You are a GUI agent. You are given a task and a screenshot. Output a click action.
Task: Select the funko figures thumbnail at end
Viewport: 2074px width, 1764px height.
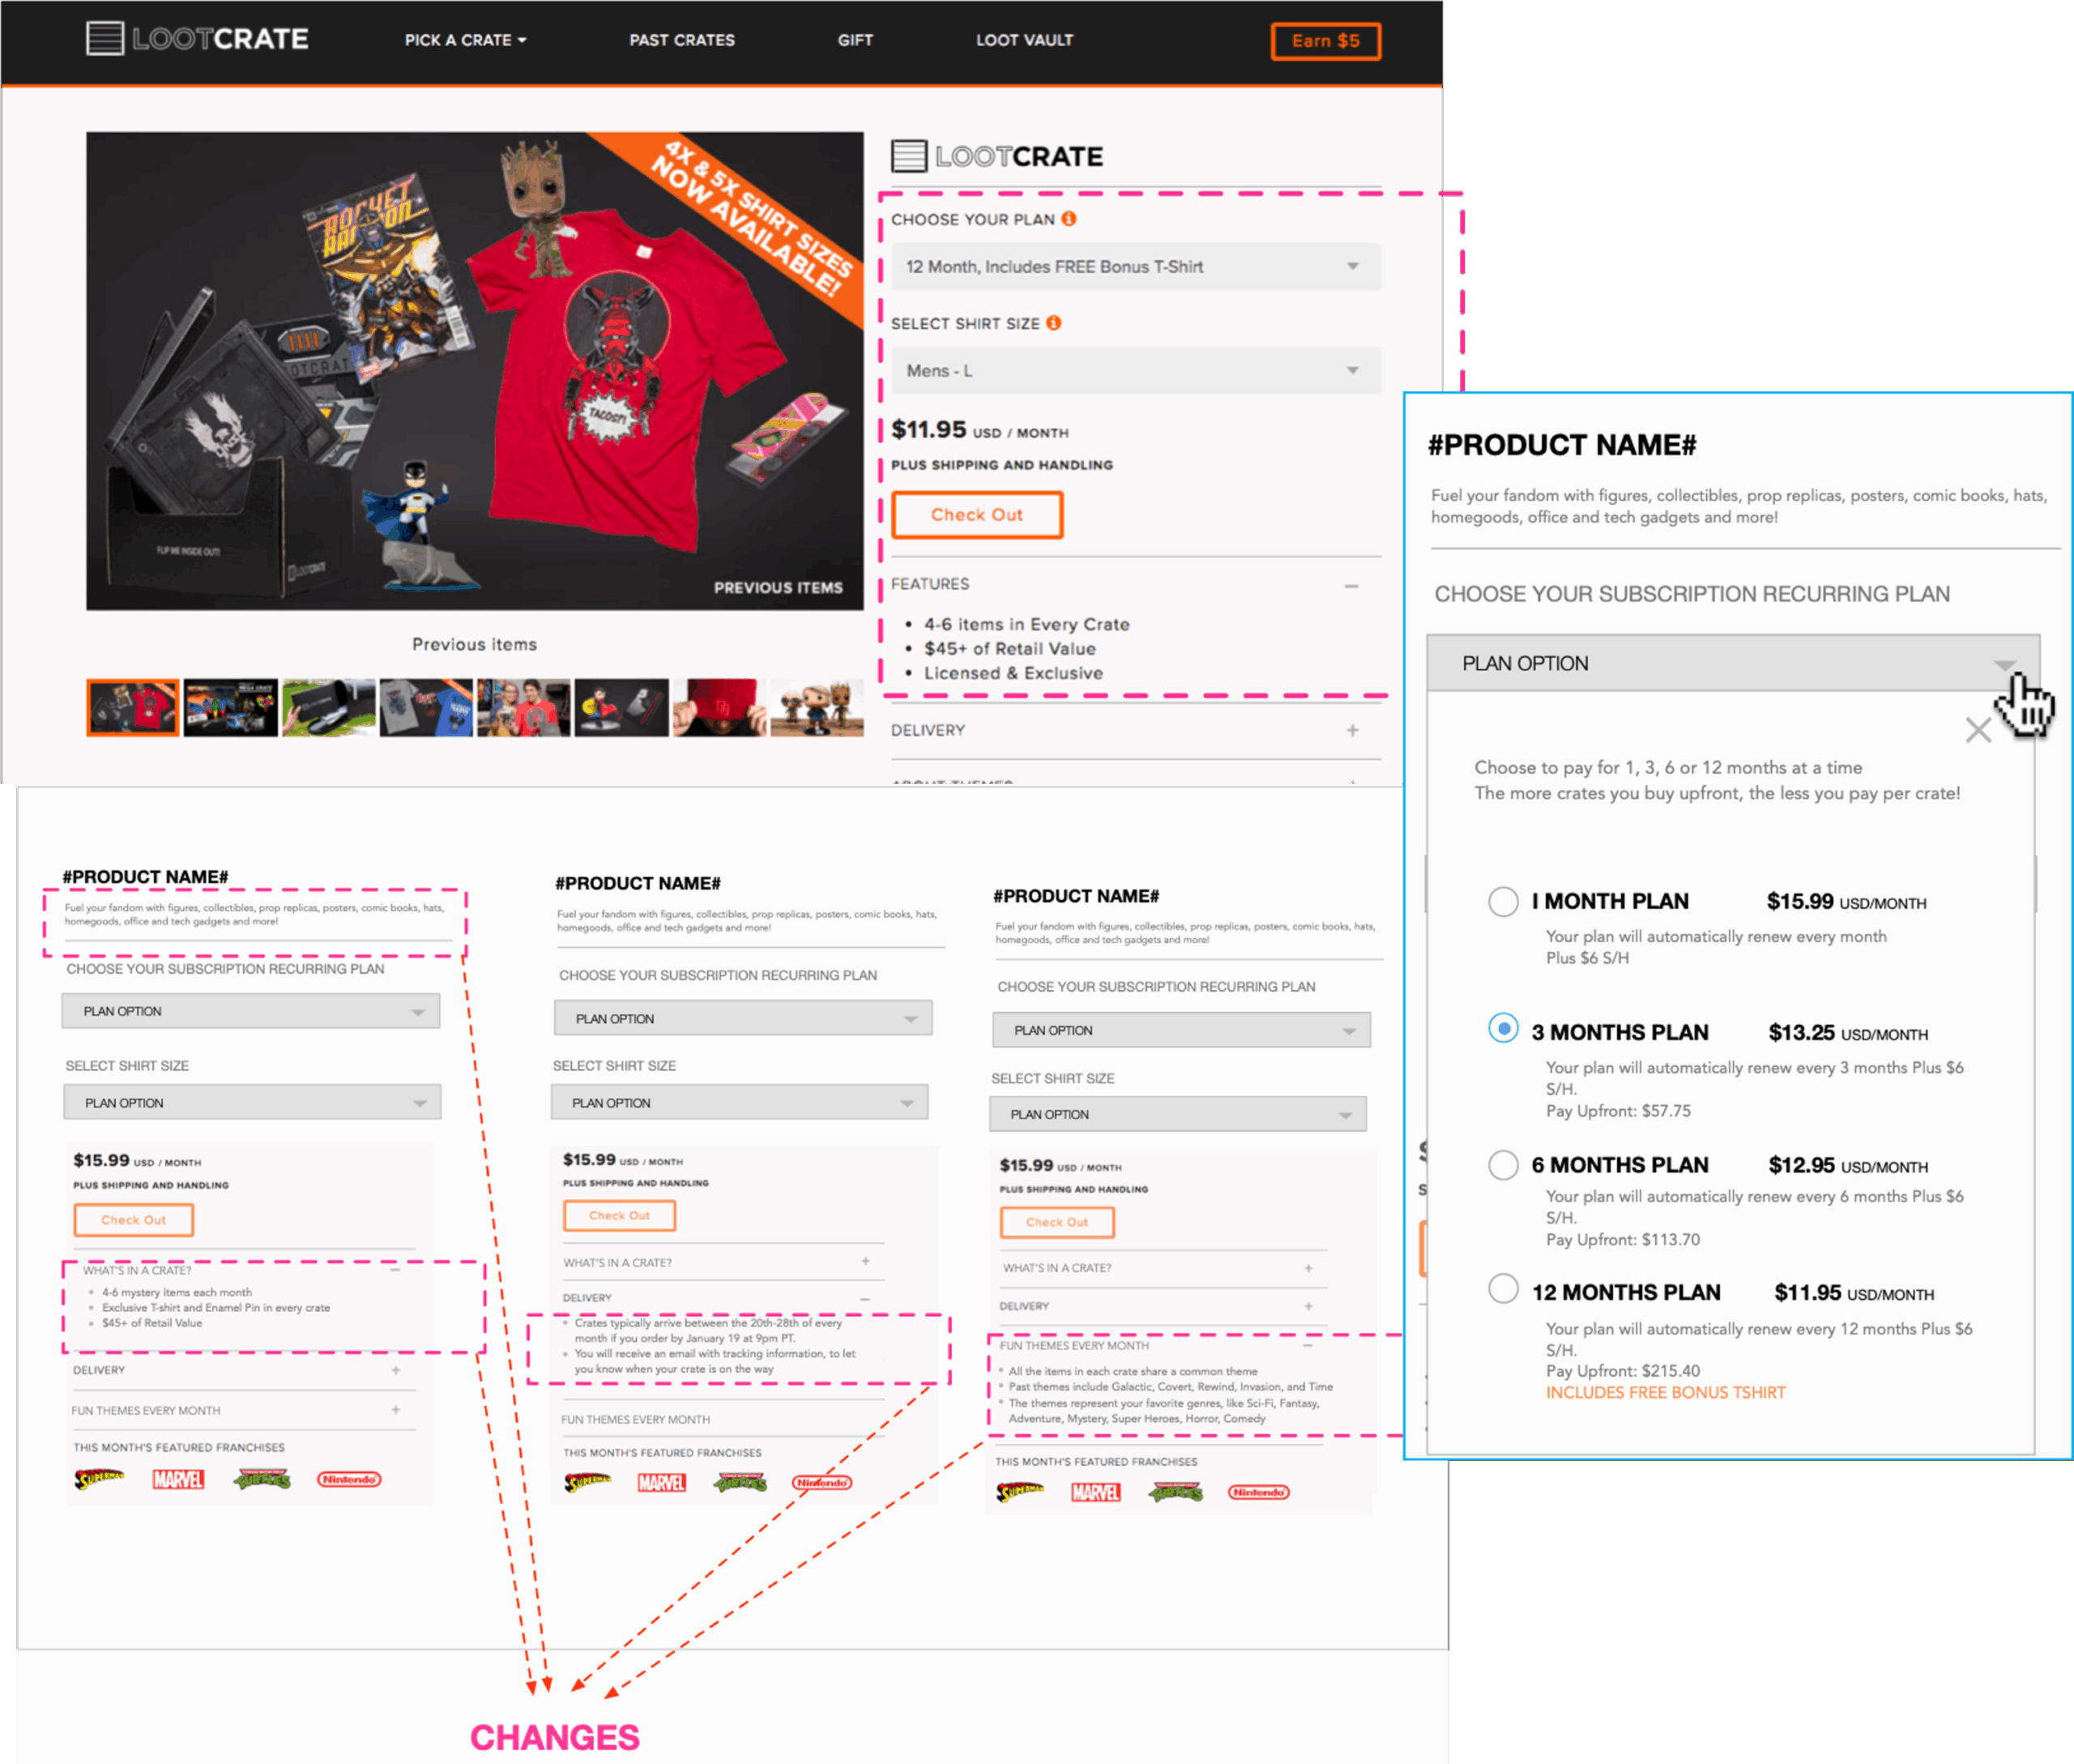817,708
